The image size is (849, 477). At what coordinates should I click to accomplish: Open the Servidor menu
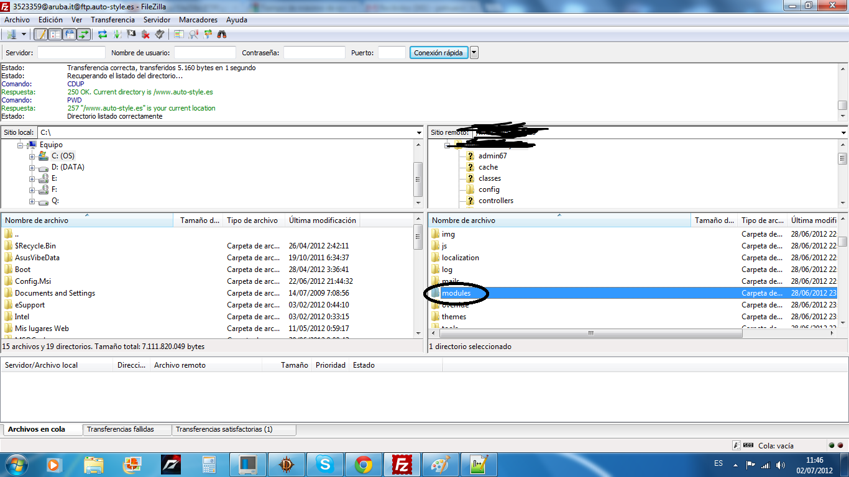157,20
